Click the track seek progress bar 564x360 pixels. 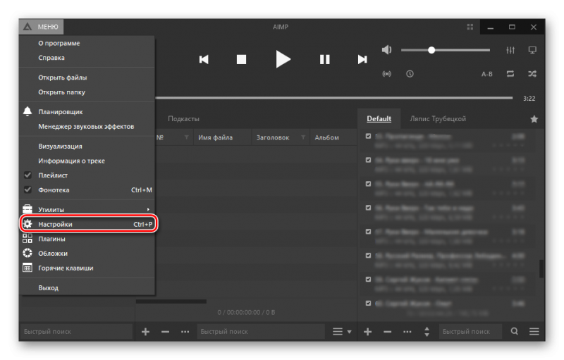pyautogui.click(x=333, y=98)
